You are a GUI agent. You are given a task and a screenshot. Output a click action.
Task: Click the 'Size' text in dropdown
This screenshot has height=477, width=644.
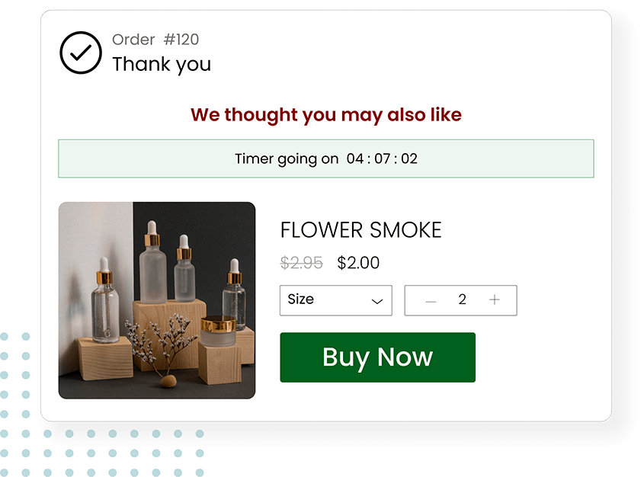pyautogui.click(x=300, y=299)
